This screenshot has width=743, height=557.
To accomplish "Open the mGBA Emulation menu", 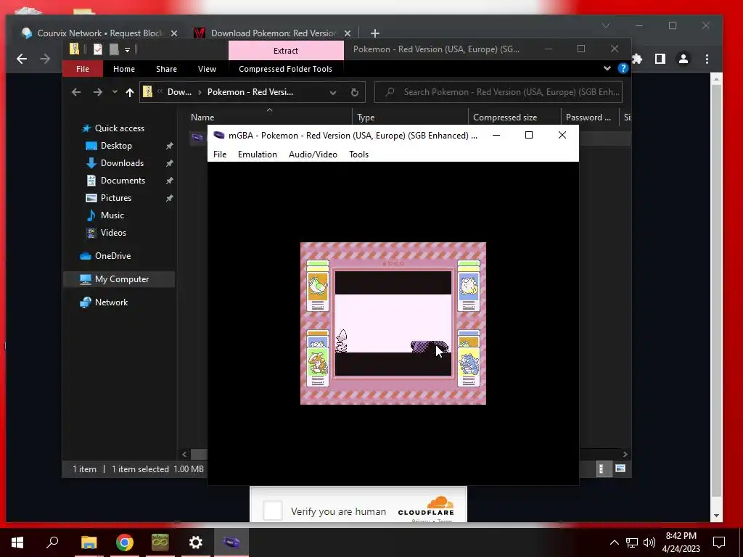I will [258, 154].
